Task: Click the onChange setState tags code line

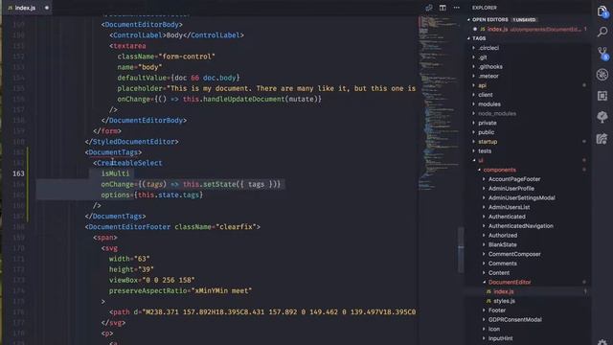Action: click(x=191, y=184)
